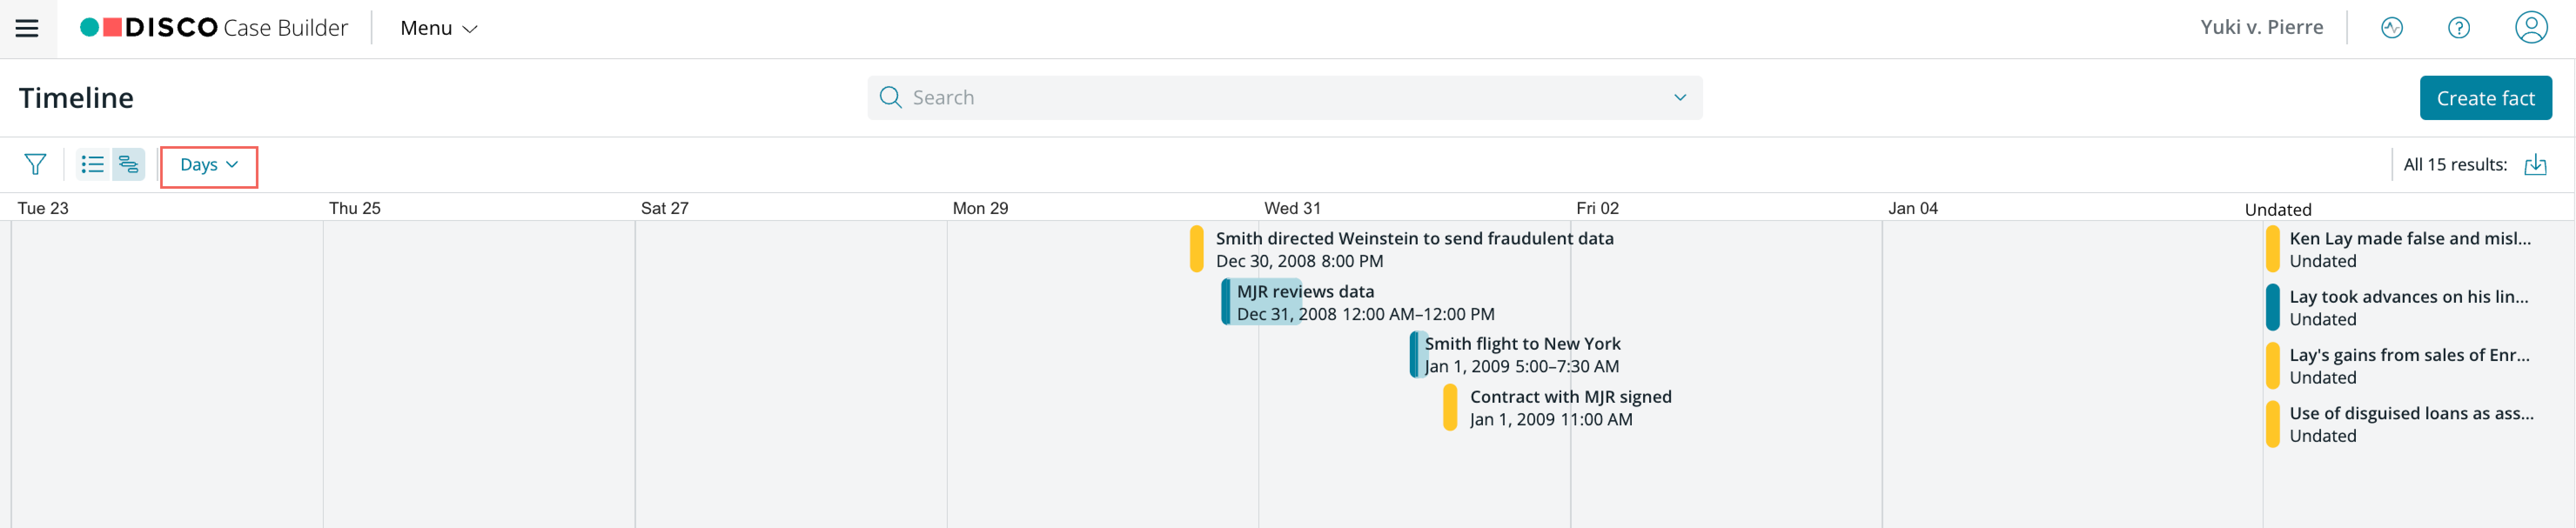Click the DISCO Case Builder logo
Image resolution: width=2576 pixels, height=528 pixels.
tap(214, 27)
